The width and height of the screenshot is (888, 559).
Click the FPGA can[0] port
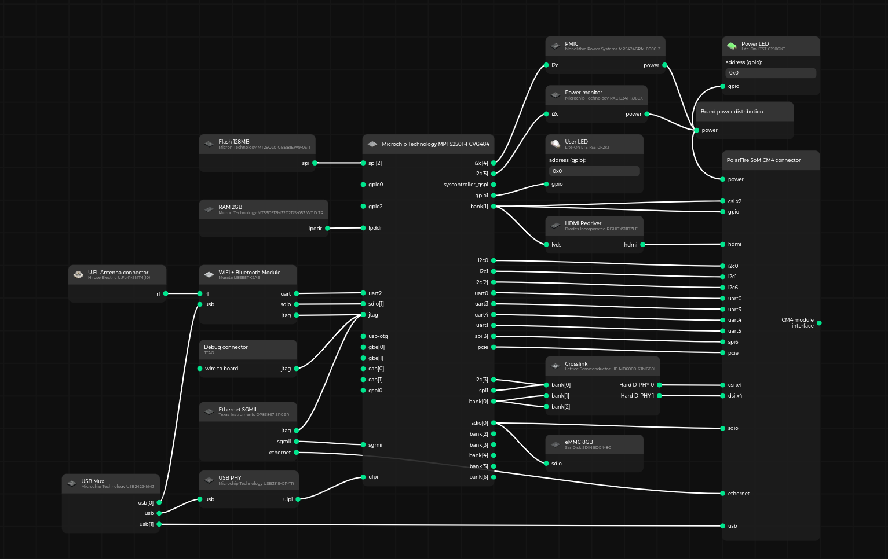tap(363, 369)
